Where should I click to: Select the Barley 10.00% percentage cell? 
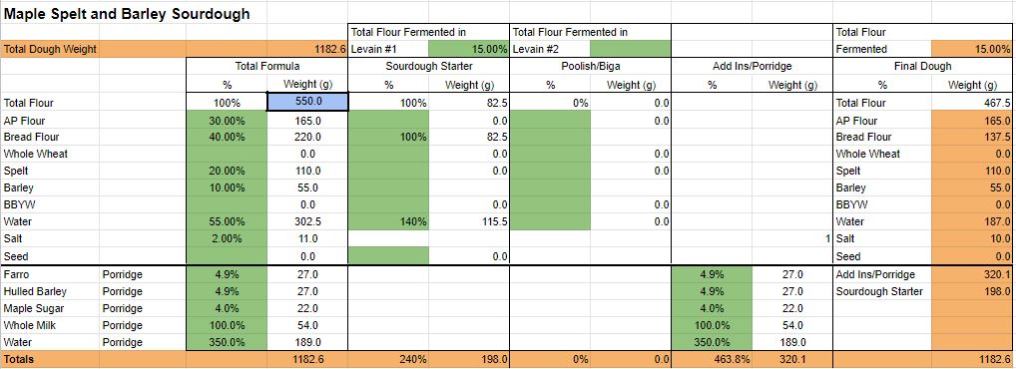(227, 187)
